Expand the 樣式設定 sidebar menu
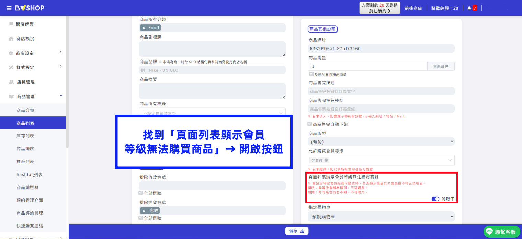Image resolution: width=522 pixels, height=239 pixels. point(33,67)
